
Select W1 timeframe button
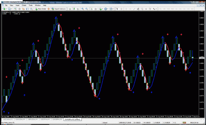tap(189, 9)
